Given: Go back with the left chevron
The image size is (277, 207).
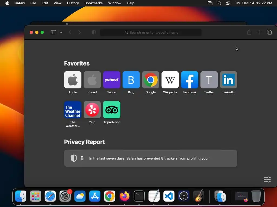Looking at the screenshot, I should pyautogui.click(x=70, y=32).
